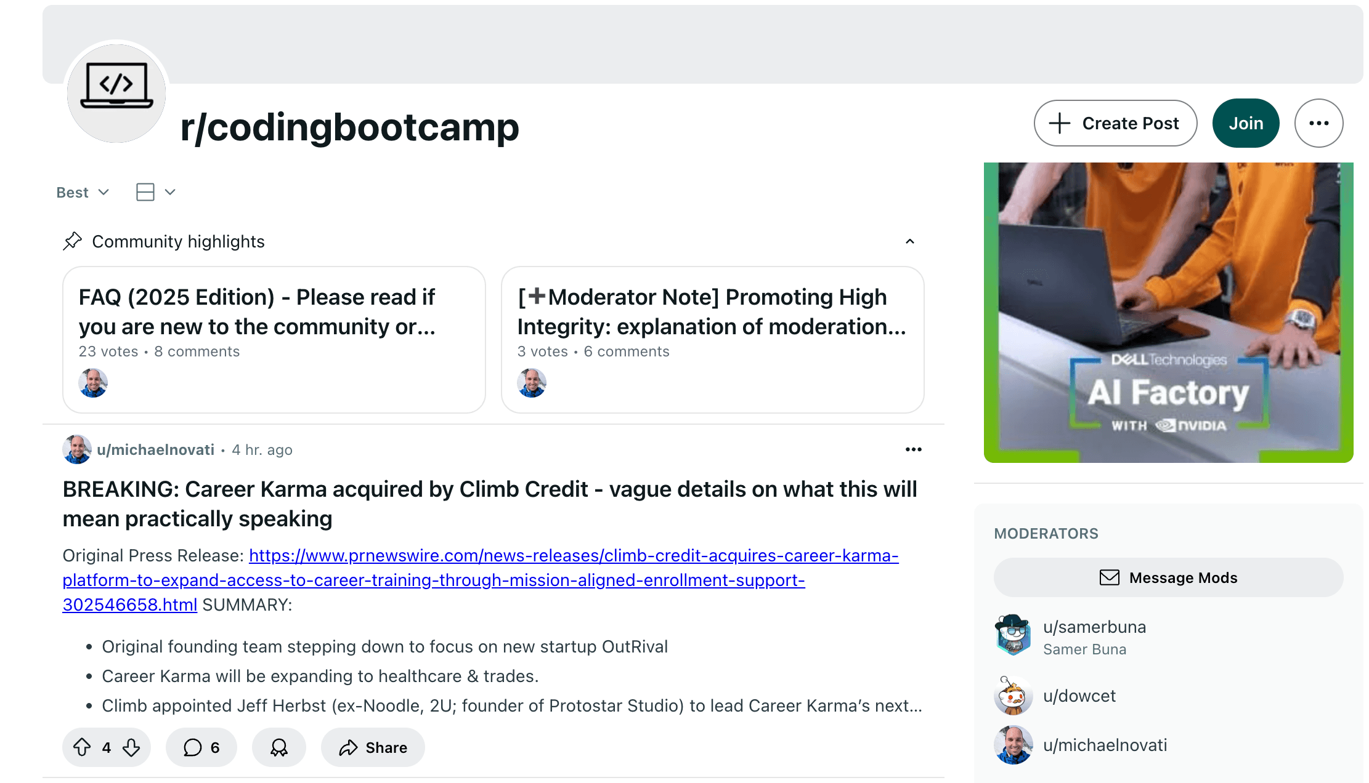Open the Best sort dropdown
Screen dimensions: 1369x783
82,191
